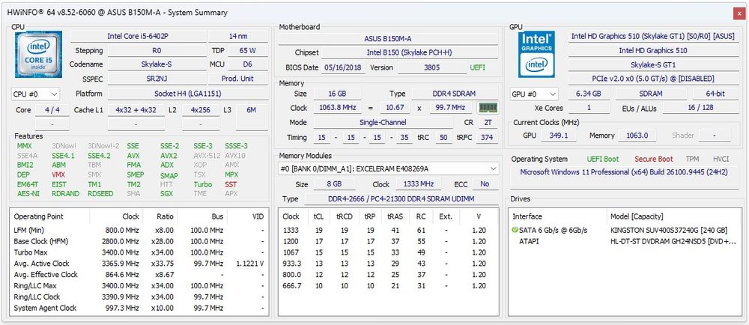Click the SR2NJ SSPEC value

point(157,79)
